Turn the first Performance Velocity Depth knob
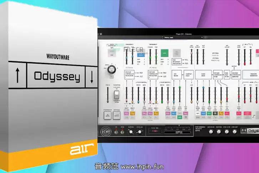 tap(211, 132)
